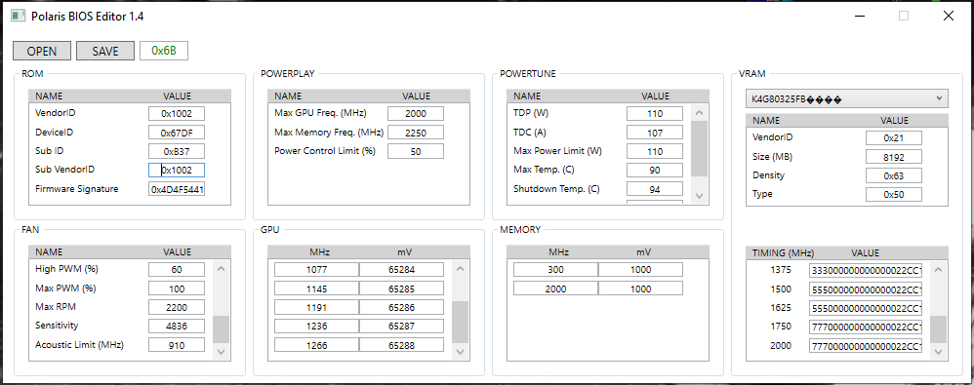974x385 pixels.
Task: Click the OPEN button
Action: tap(42, 51)
